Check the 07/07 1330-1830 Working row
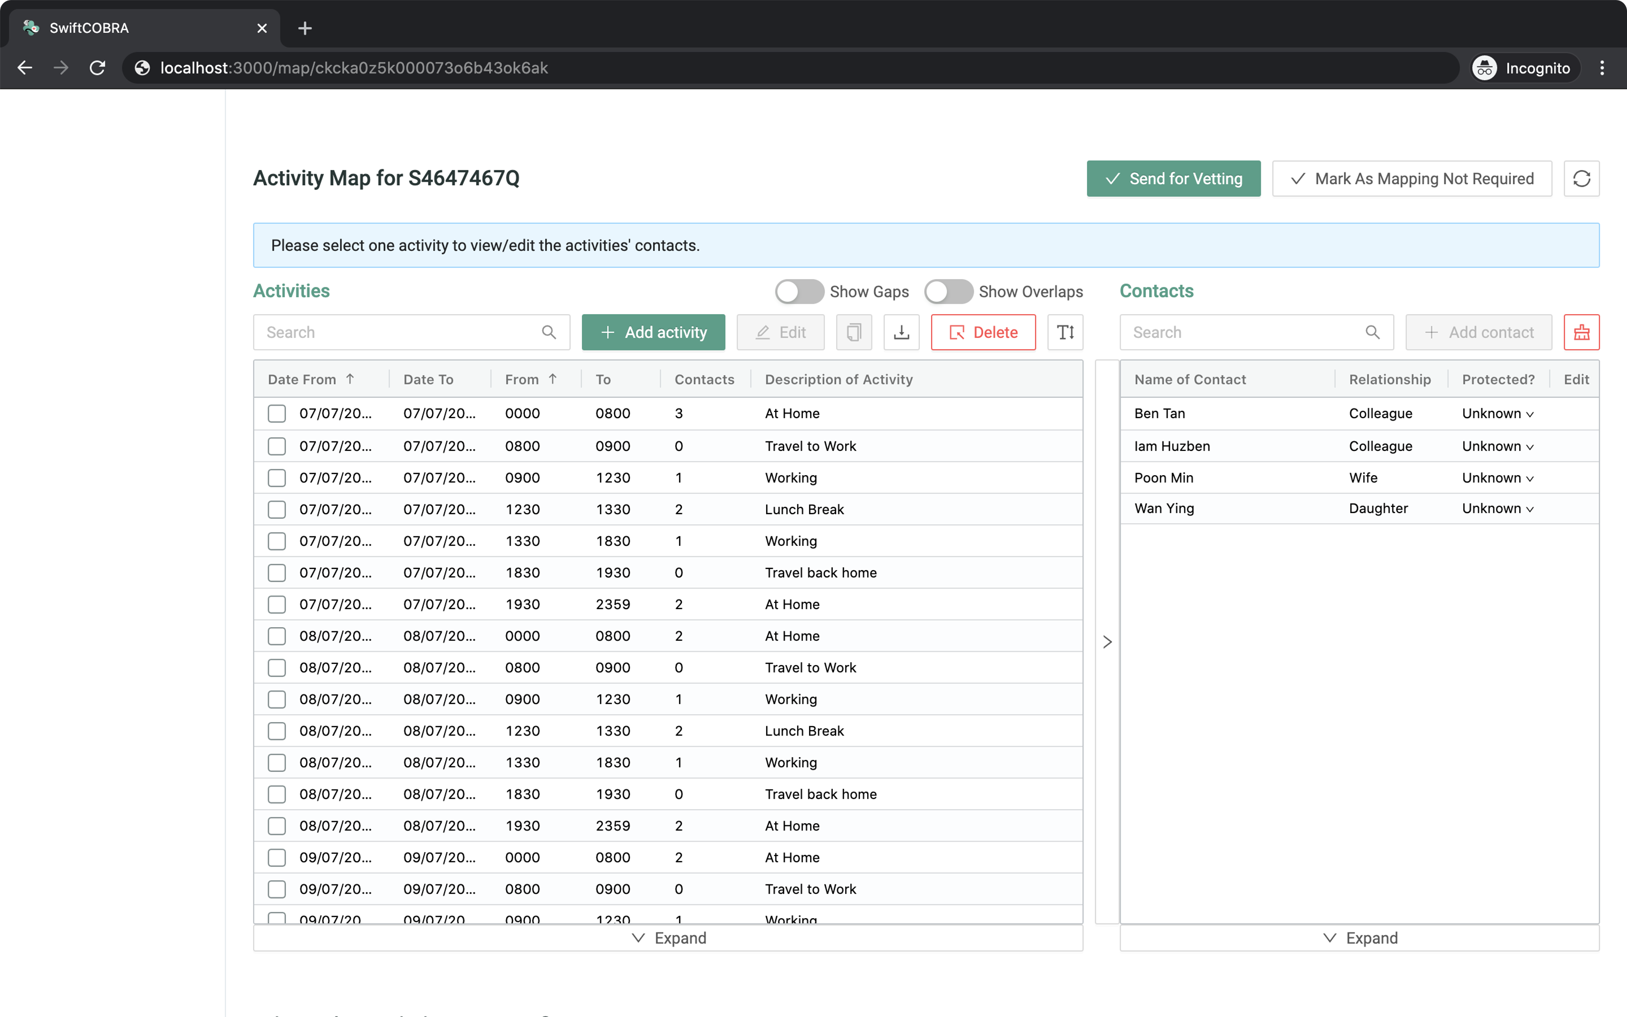Image resolution: width=1627 pixels, height=1017 pixels. pyautogui.click(x=276, y=541)
